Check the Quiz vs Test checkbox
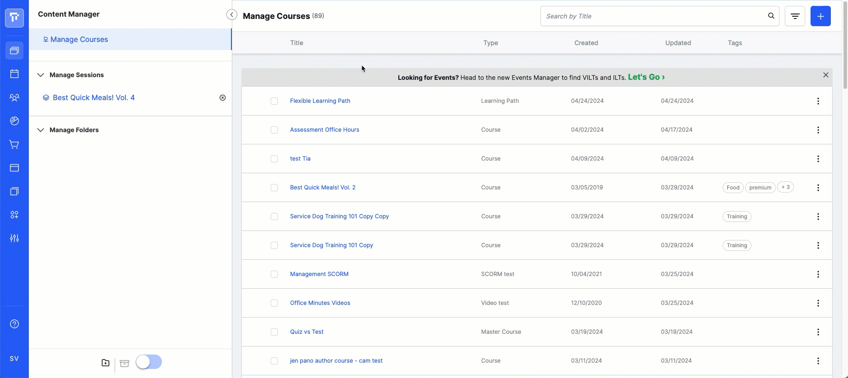848x378 pixels. point(274,332)
